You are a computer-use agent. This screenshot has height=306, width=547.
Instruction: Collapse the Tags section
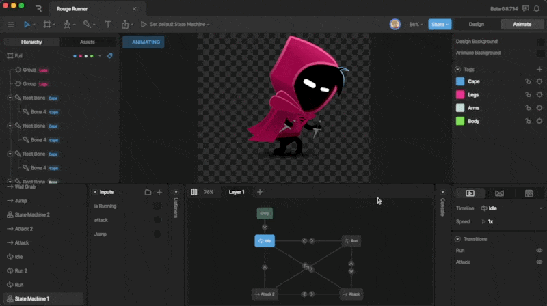(x=457, y=69)
